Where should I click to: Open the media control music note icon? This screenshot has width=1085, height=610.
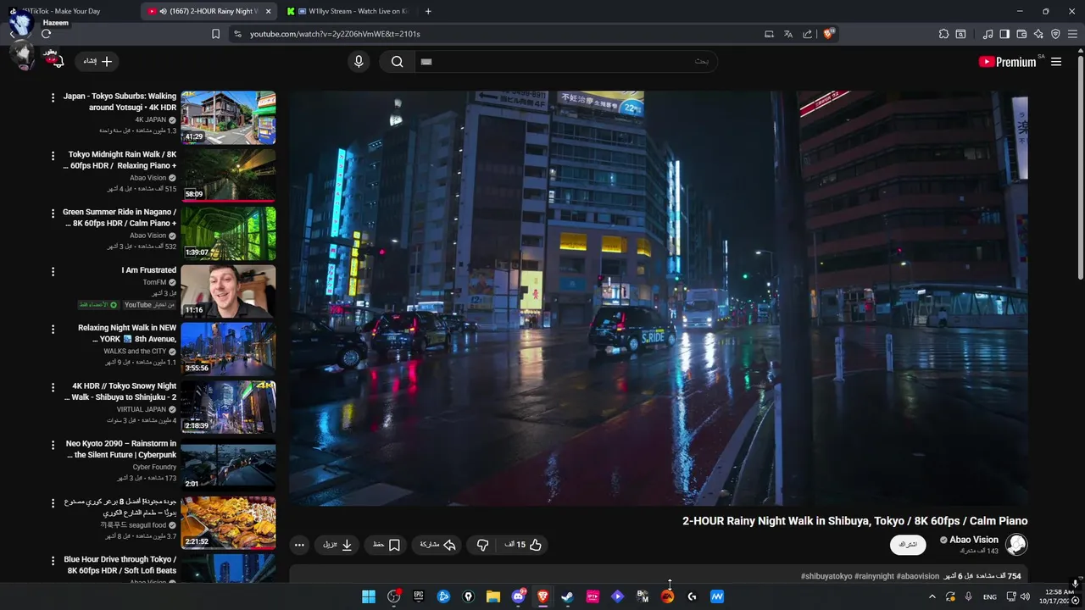[x=988, y=34]
